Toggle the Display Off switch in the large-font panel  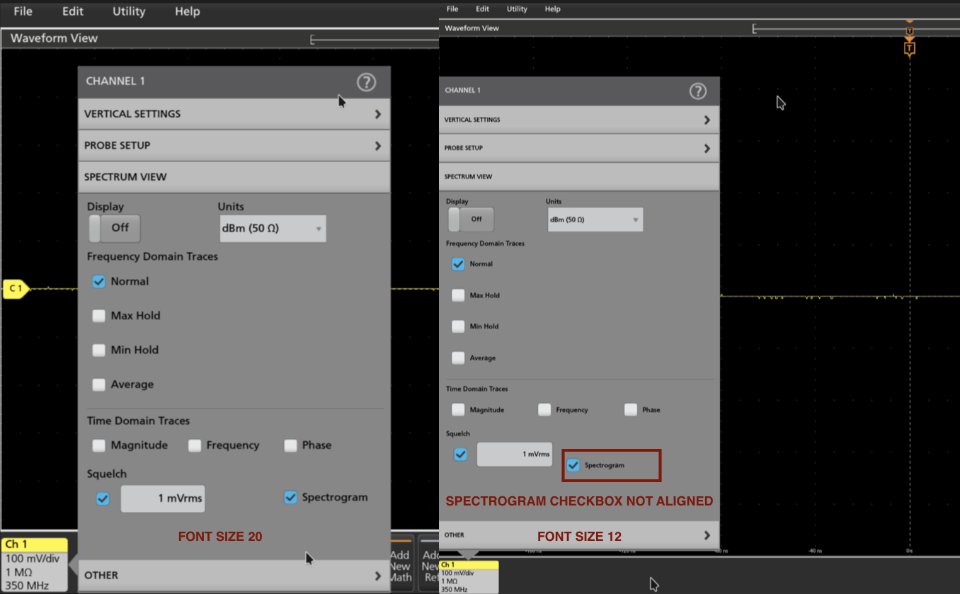tap(115, 228)
